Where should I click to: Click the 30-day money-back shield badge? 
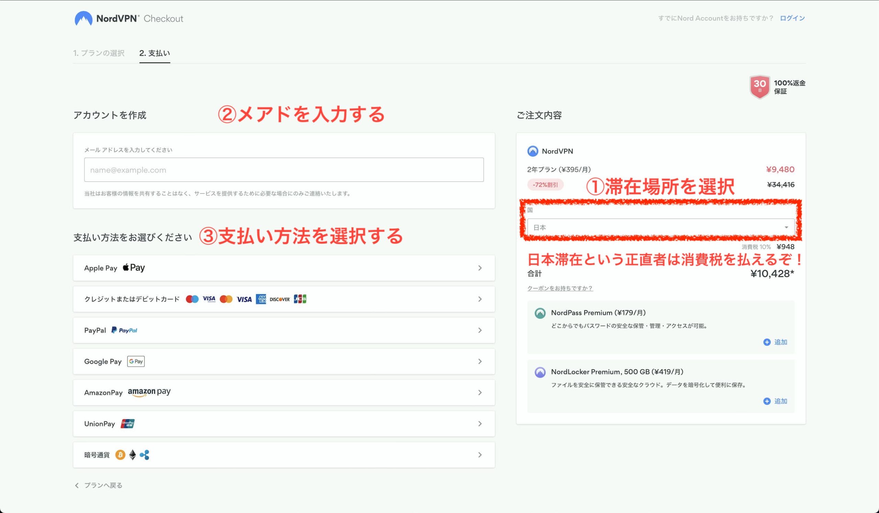[760, 87]
